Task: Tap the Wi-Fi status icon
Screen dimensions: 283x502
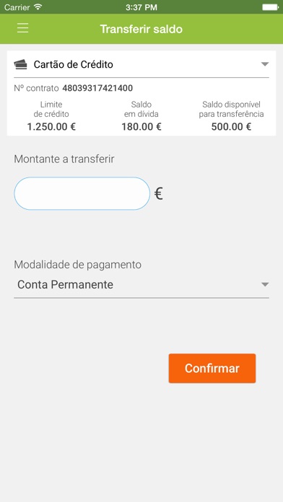Action: (x=38, y=6)
